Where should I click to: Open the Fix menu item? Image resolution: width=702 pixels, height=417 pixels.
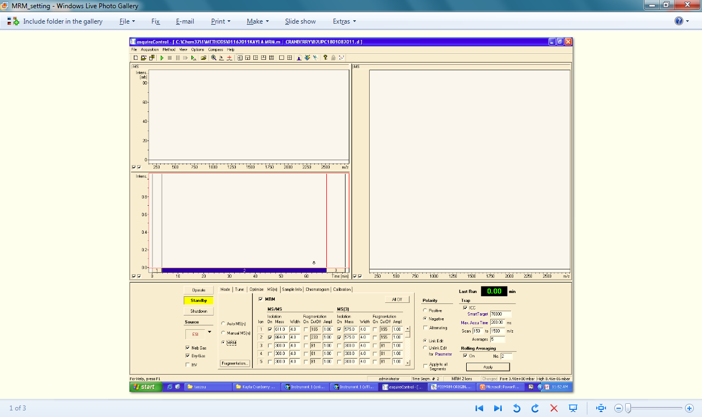[156, 21]
